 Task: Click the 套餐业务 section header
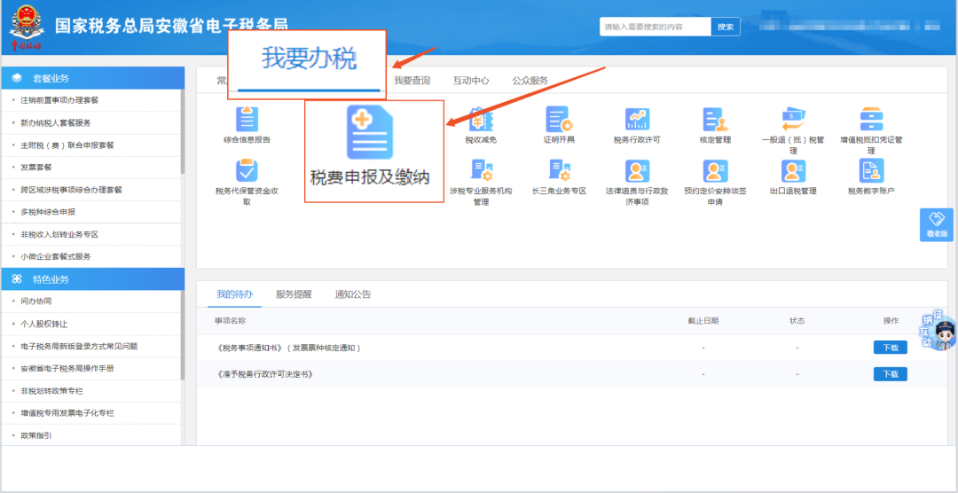pos(93,78)
